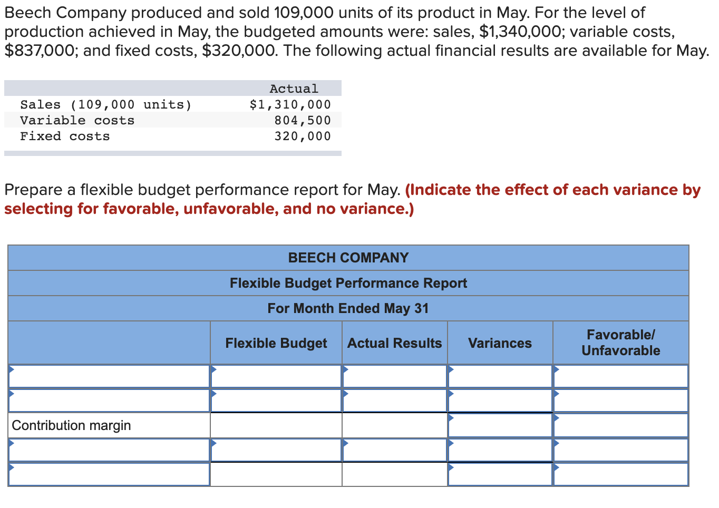Click the red 'Indicate the effect' instruction text
Screen dimensions: 719x508
coord(353,199)
